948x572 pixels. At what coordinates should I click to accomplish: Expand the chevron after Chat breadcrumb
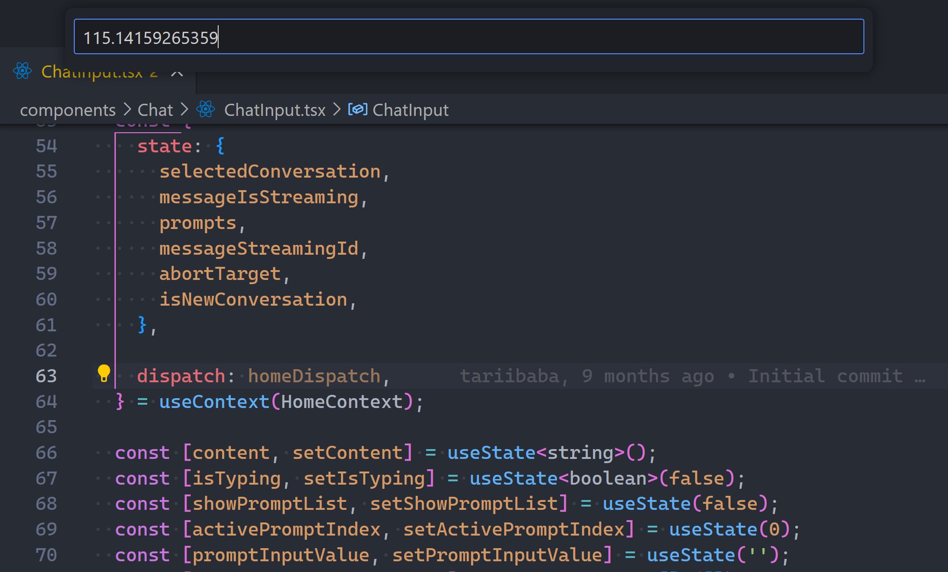click(185, 110)
